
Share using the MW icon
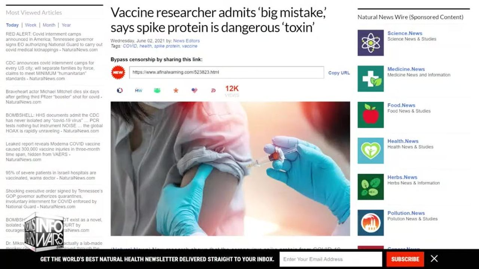[x=138, y=90]
